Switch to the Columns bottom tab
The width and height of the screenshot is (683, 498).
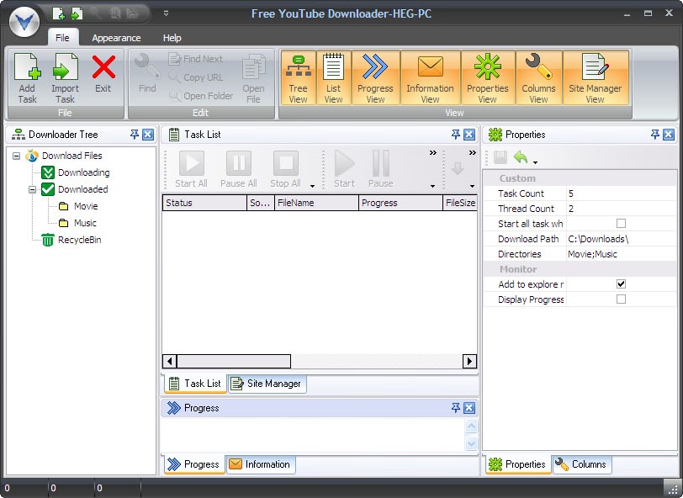pyautogui.click(x=582, y=464)
